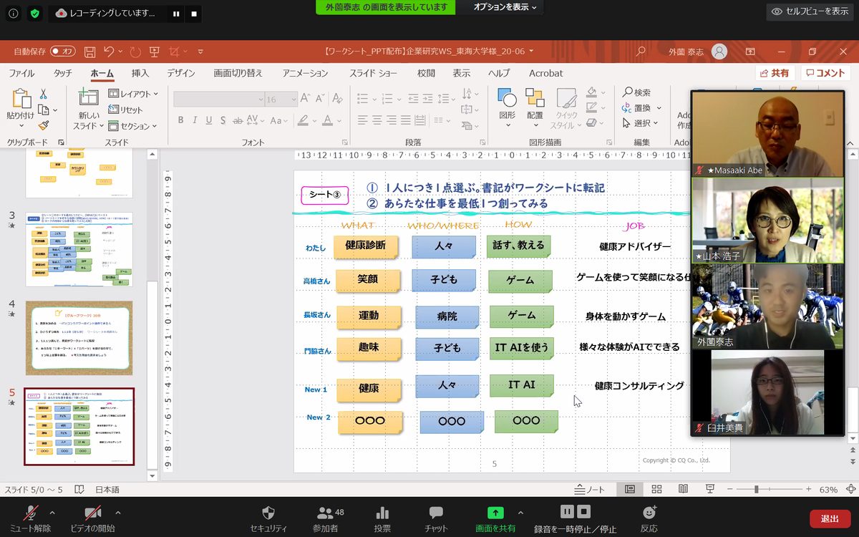Expand the Section dropdown in ribbon
859x537 pixels.
tap(133, 126)
